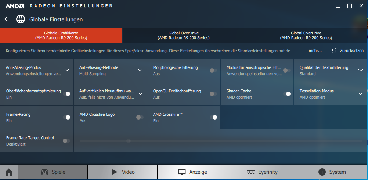This screenshot has width=368, height=180.
Task: Switch to the System section
Action: pyautogui.click(x=332, y=172)
